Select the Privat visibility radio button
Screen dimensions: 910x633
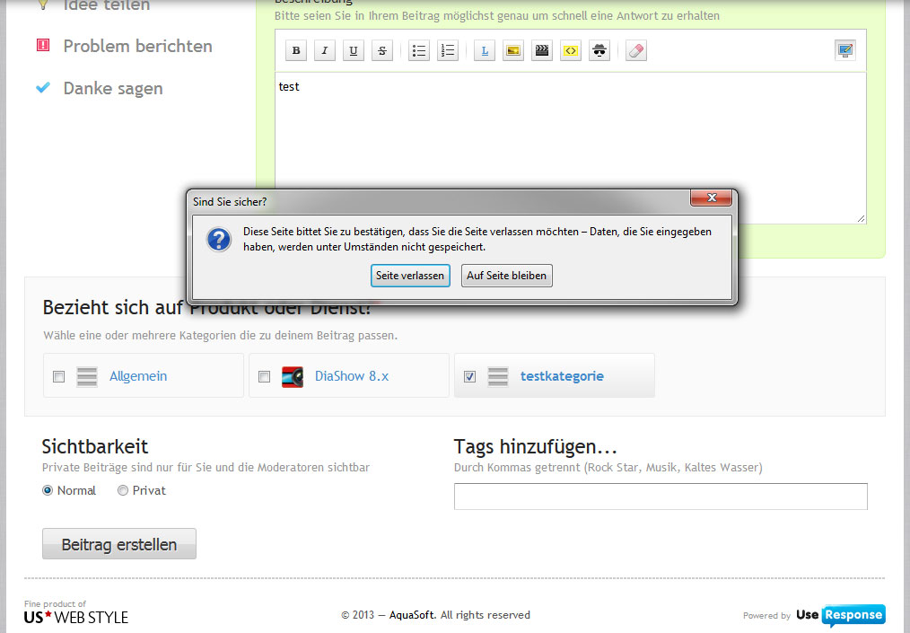coord(123,490)
